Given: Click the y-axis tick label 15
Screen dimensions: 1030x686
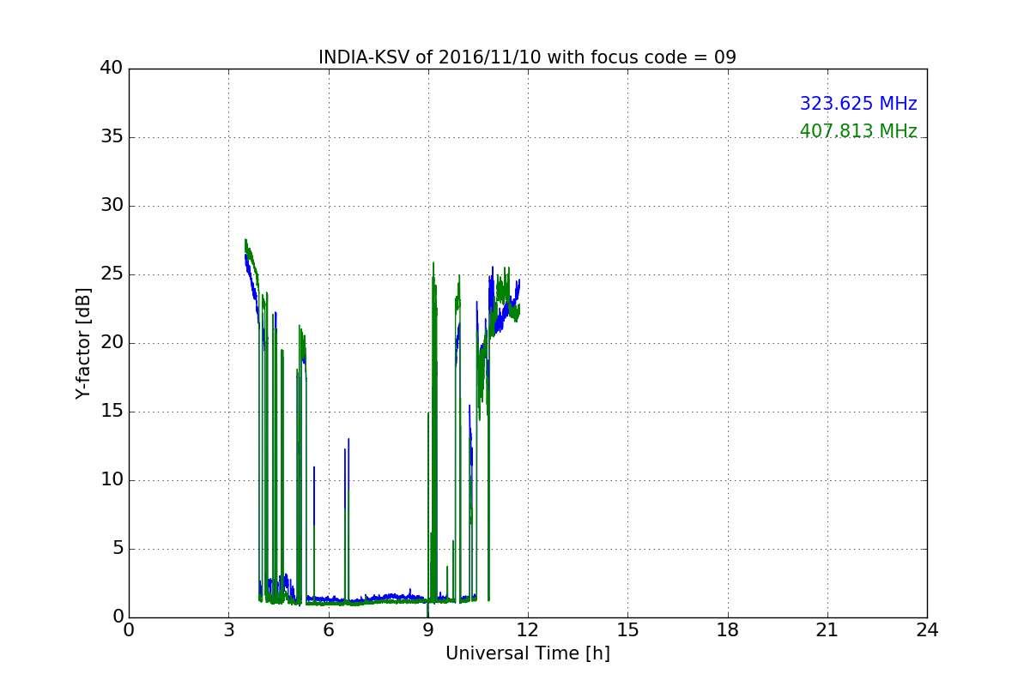Looking at the screenshot, I should pos(112,412).
